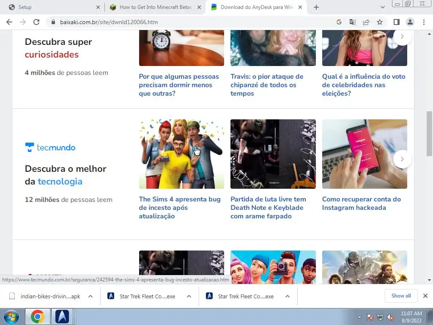Click Sims camera characters thumbnail at bottom
This screenshot has height=325, width=433.
click(273, 267)
